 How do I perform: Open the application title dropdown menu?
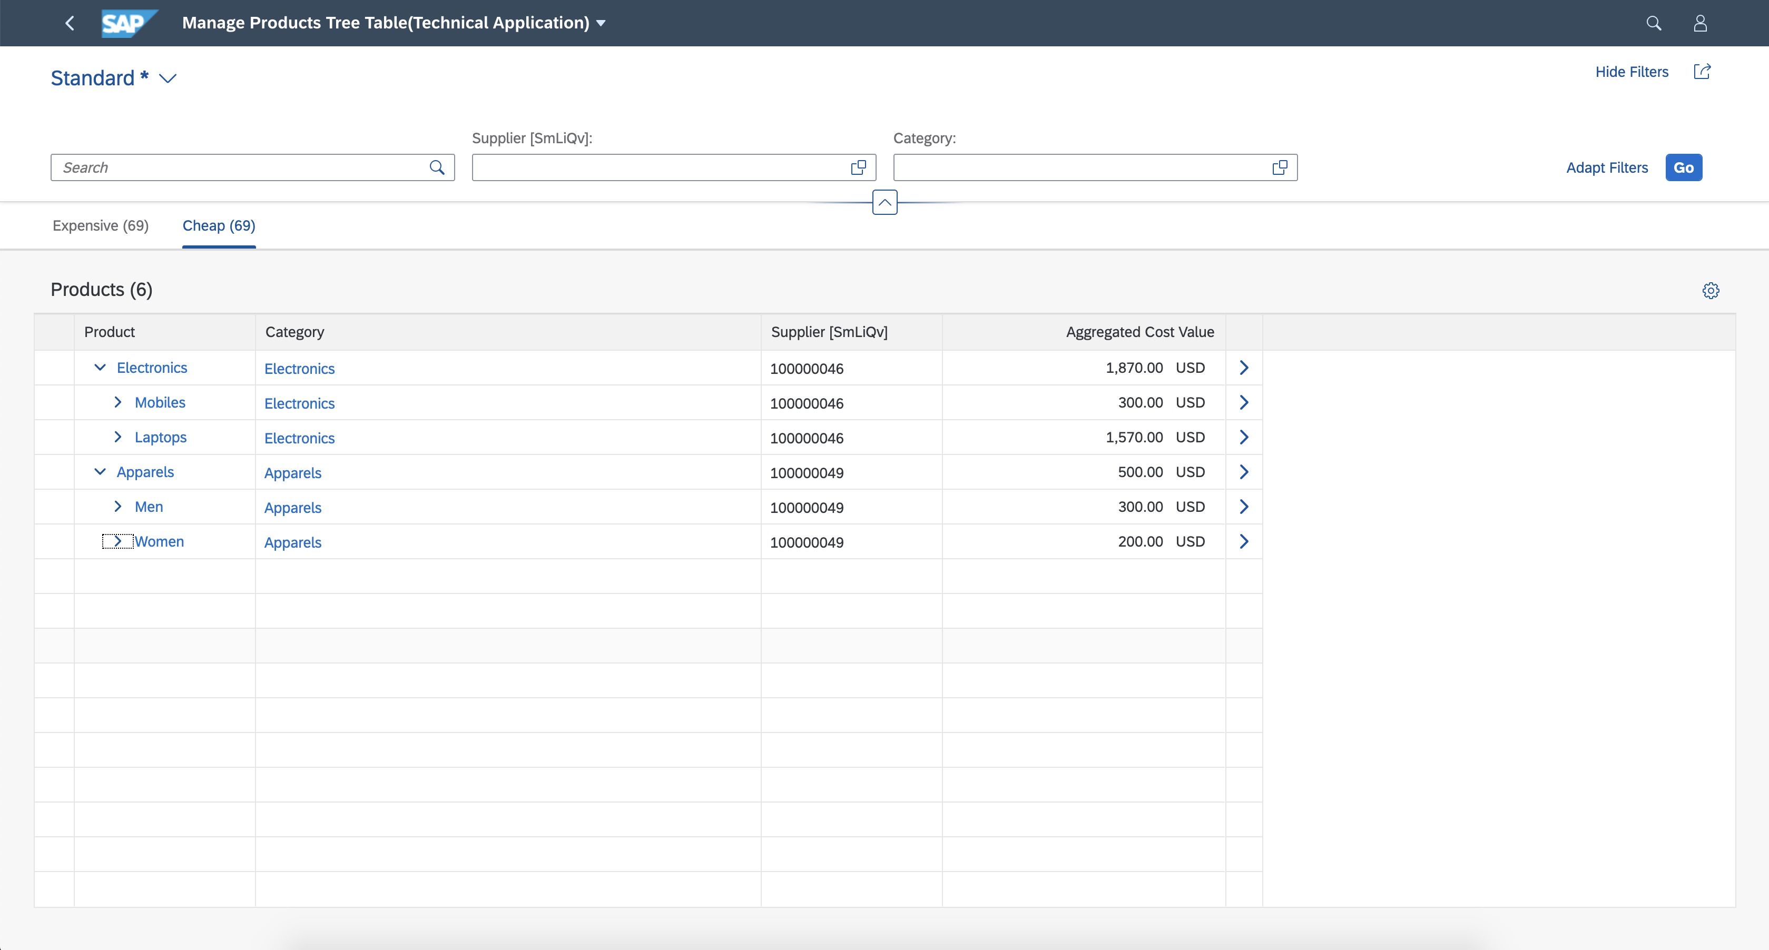(601, 23)
